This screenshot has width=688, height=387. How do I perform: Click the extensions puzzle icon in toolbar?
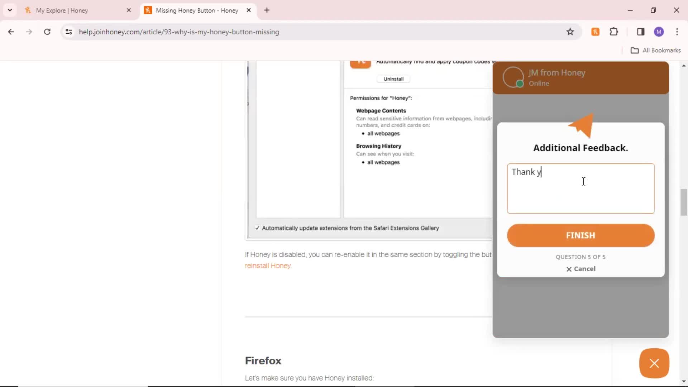coord(614,32)
